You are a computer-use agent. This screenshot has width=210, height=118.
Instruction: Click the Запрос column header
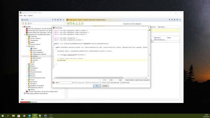pos(169,38)
